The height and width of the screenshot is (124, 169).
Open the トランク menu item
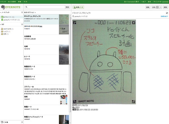[3, 2]
